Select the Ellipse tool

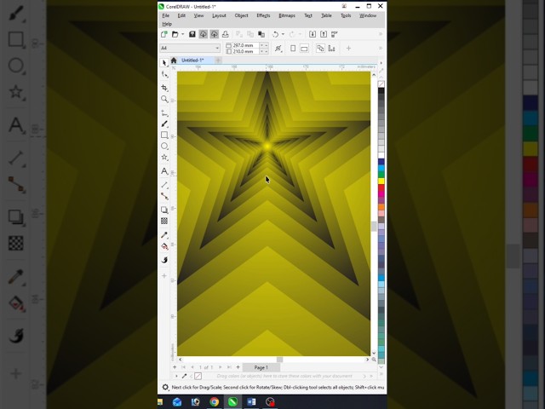pyautogui.click(x=164, y=146)
